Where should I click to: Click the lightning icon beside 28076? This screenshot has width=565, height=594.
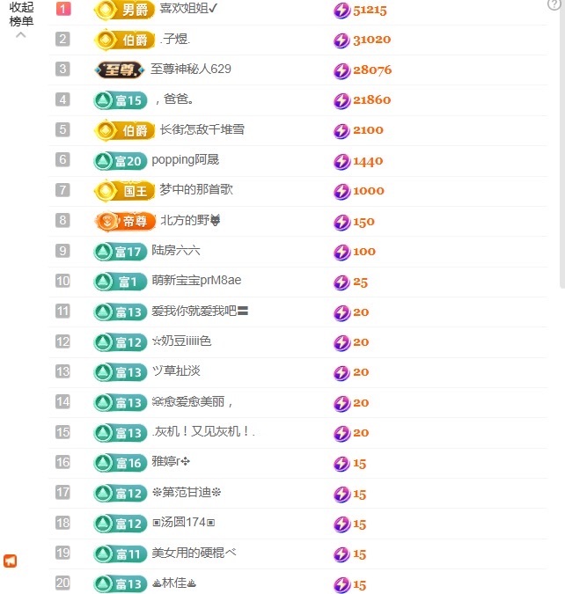(x=341, y=70)
